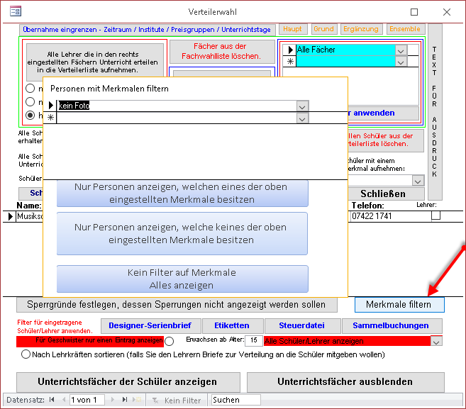This screenshot has height=409, width=466.
Task: Open the 'kein Foto' Merkmal dropdown
Action: click(302, 106)
